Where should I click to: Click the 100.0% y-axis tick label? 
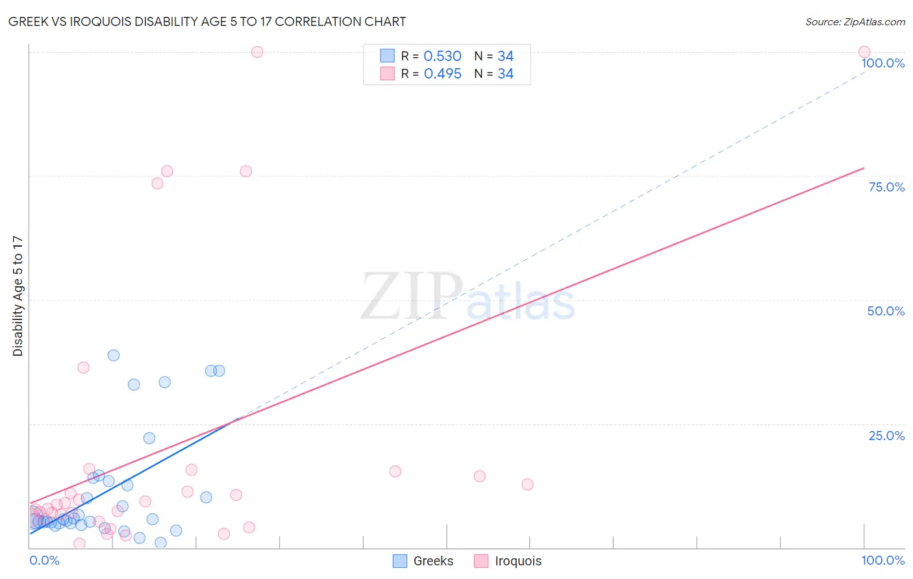[882, 63]
